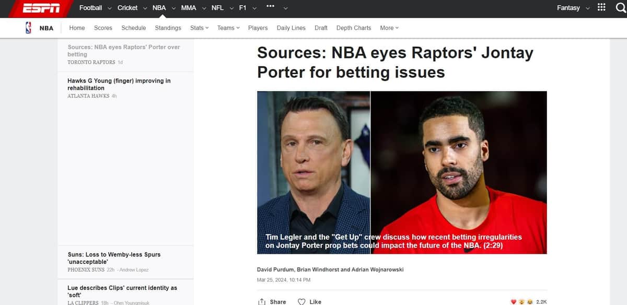Play the Jontay Porter video thumbnail
The image size is (627, 305).
[402, 172]
